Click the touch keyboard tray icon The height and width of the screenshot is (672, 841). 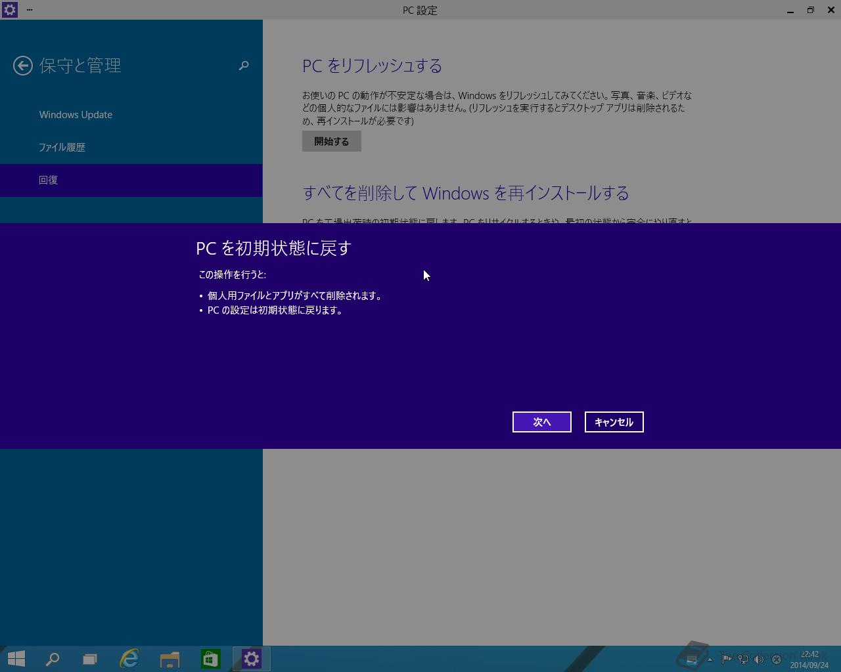click(691, 659)
